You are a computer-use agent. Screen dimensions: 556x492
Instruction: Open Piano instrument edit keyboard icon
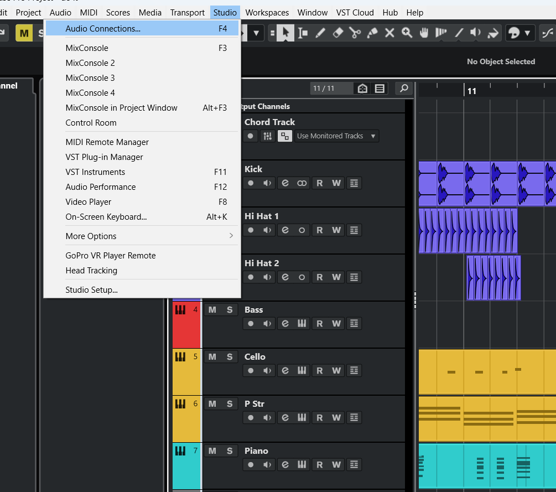point(302,465)
